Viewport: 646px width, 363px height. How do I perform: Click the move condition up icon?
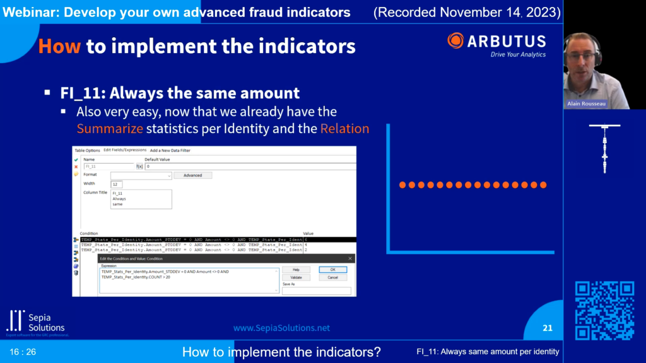point(76,253)
